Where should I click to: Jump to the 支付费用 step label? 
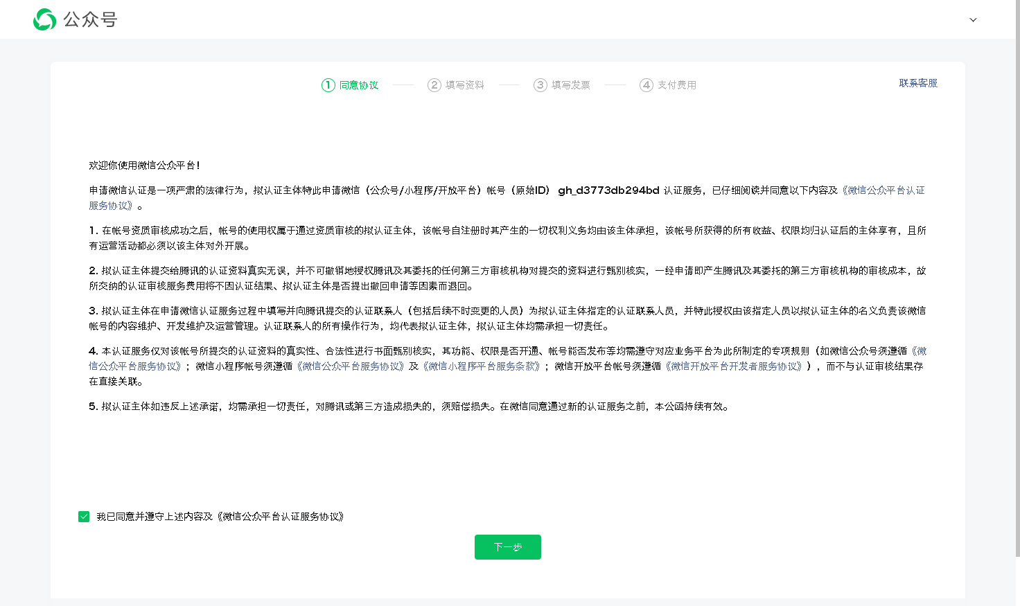(x=677, y=85)
